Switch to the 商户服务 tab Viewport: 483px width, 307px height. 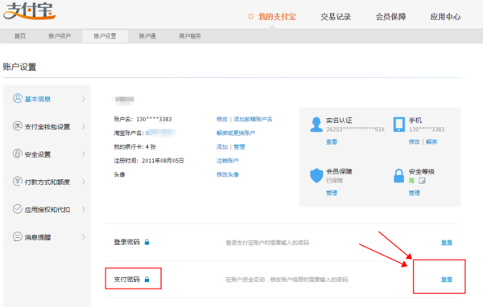[x=190, y=36]
